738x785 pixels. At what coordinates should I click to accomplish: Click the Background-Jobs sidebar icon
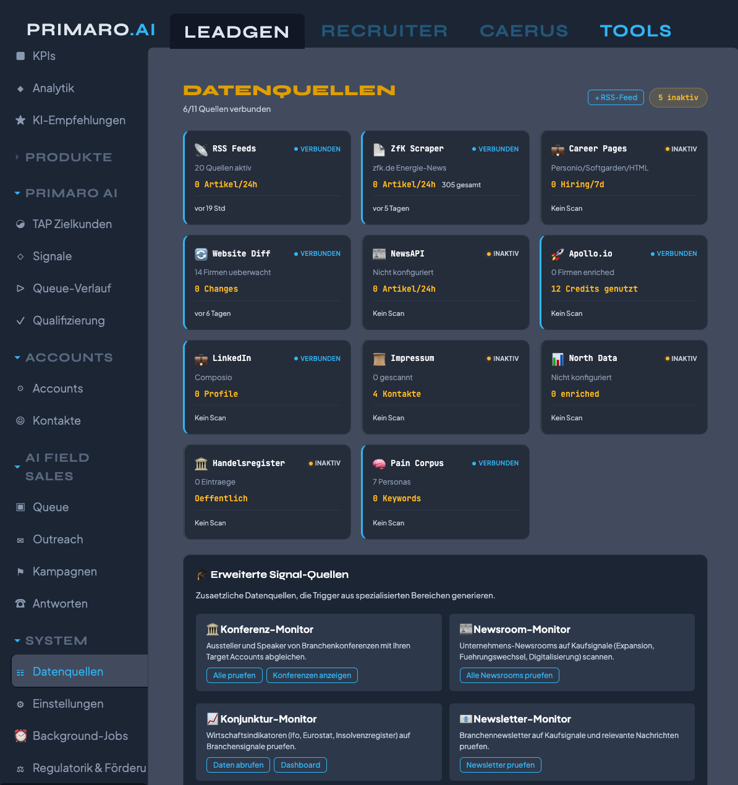(x=20, y=736)
